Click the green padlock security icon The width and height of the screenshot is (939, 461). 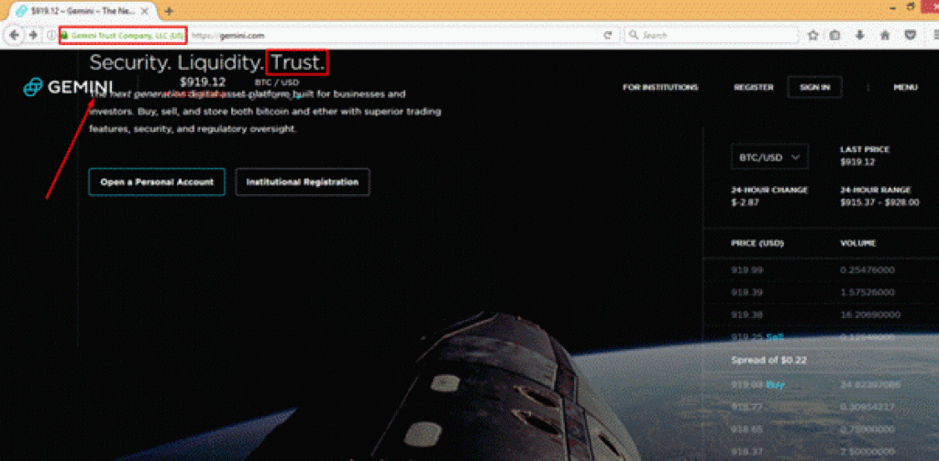pyautogui.click(x=64, y=36)
